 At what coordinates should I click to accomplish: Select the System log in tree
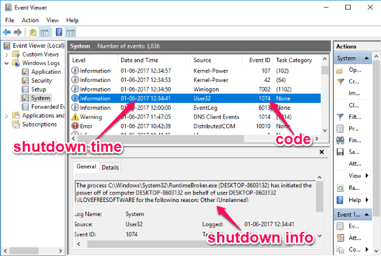41,98
